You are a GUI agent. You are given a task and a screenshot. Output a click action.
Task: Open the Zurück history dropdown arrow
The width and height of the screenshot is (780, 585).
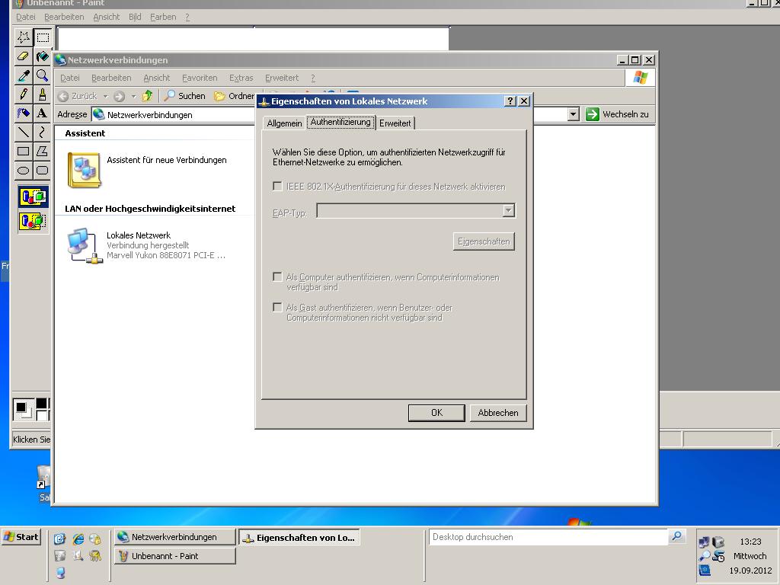coord(105,97)
